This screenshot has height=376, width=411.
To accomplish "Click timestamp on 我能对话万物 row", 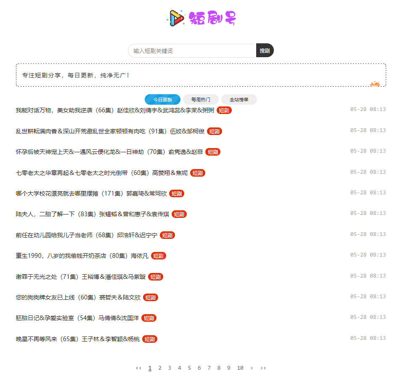I will coord(368,109).
